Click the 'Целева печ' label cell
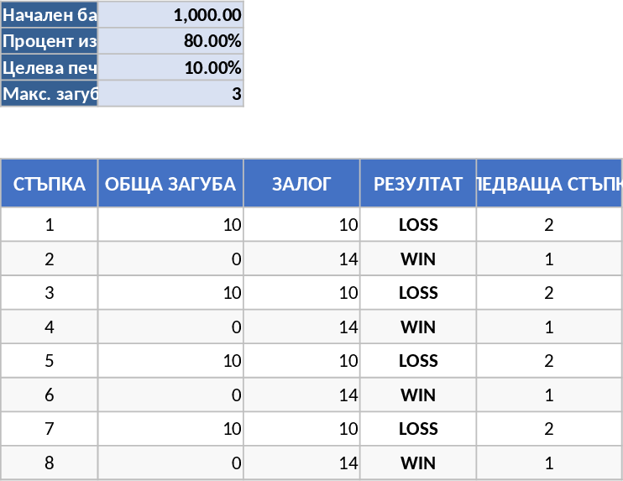 click(50, 68)
